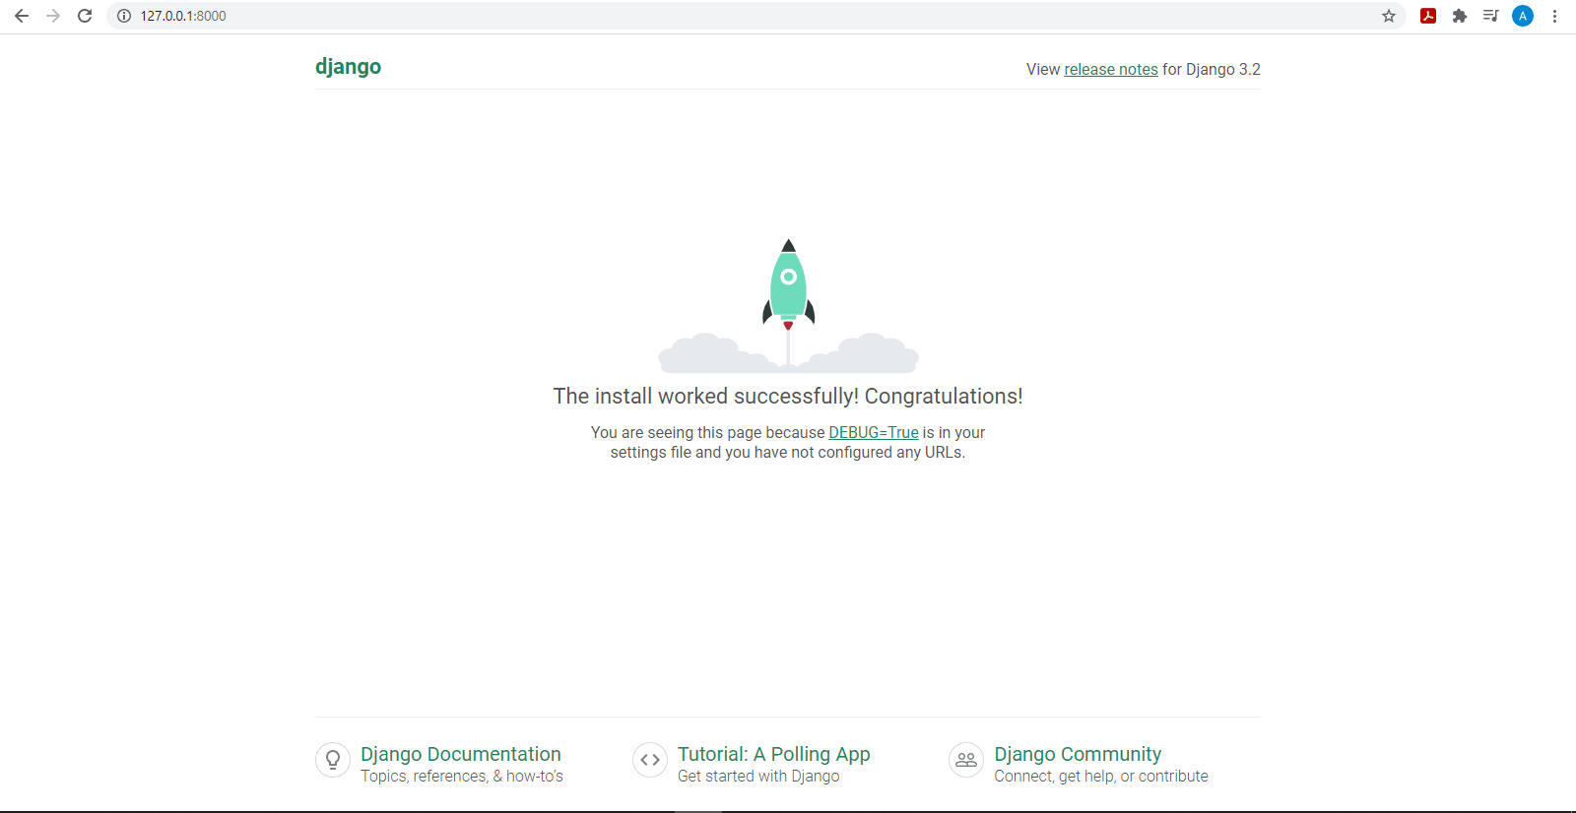Open Tutorial: A Polling App

coord(773,754)
